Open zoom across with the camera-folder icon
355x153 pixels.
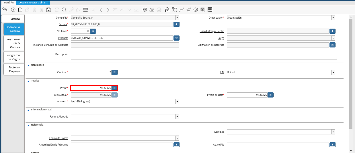(174, 10)
